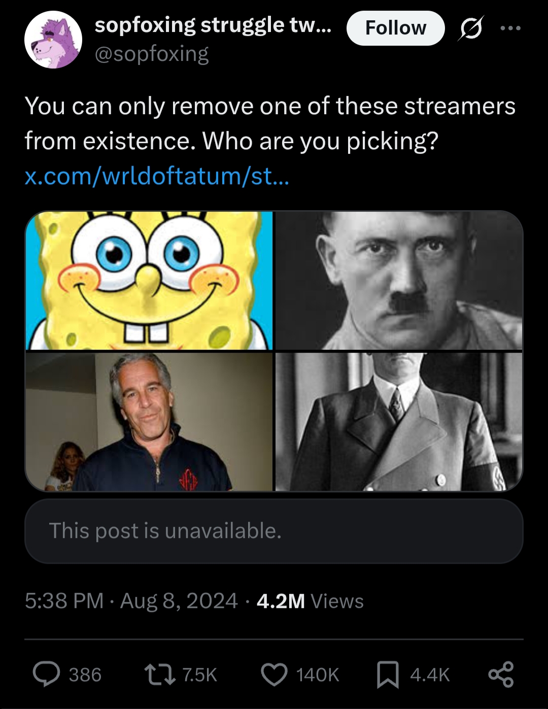Click the 7.5K repost count
This screenshot has width=548, height=709.
pos(199,675)
